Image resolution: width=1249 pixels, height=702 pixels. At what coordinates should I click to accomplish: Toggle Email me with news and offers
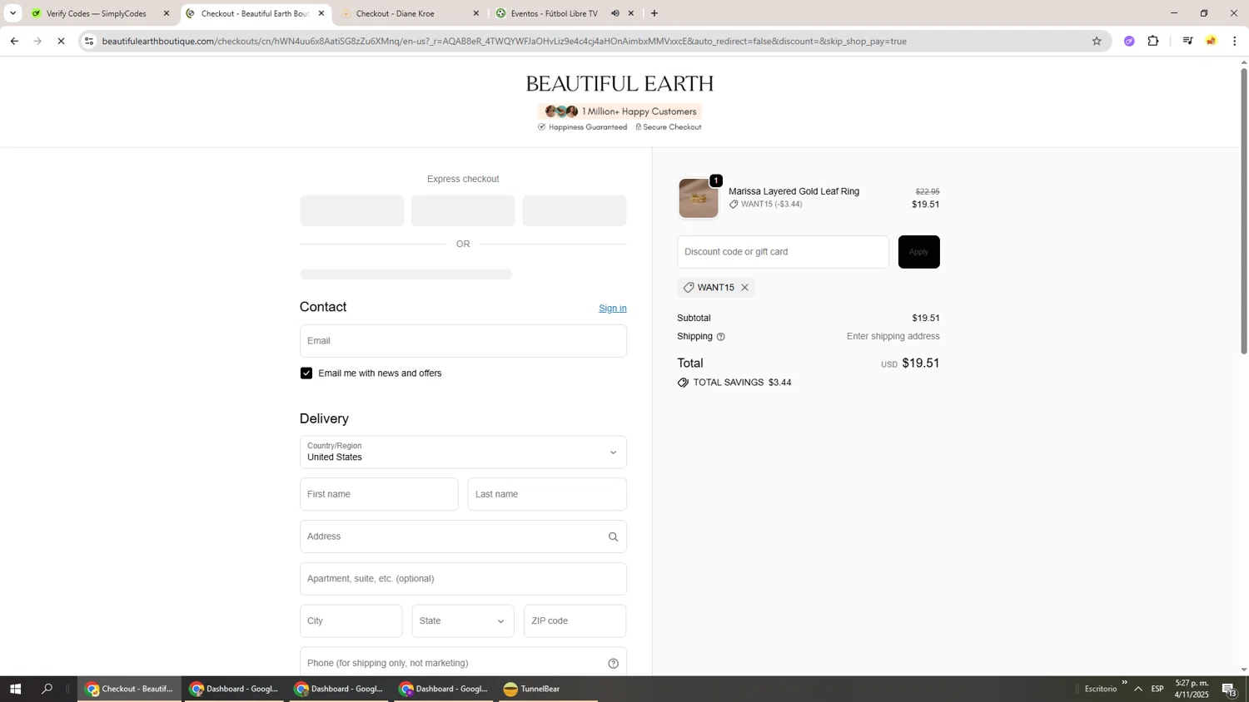point(306,373)
